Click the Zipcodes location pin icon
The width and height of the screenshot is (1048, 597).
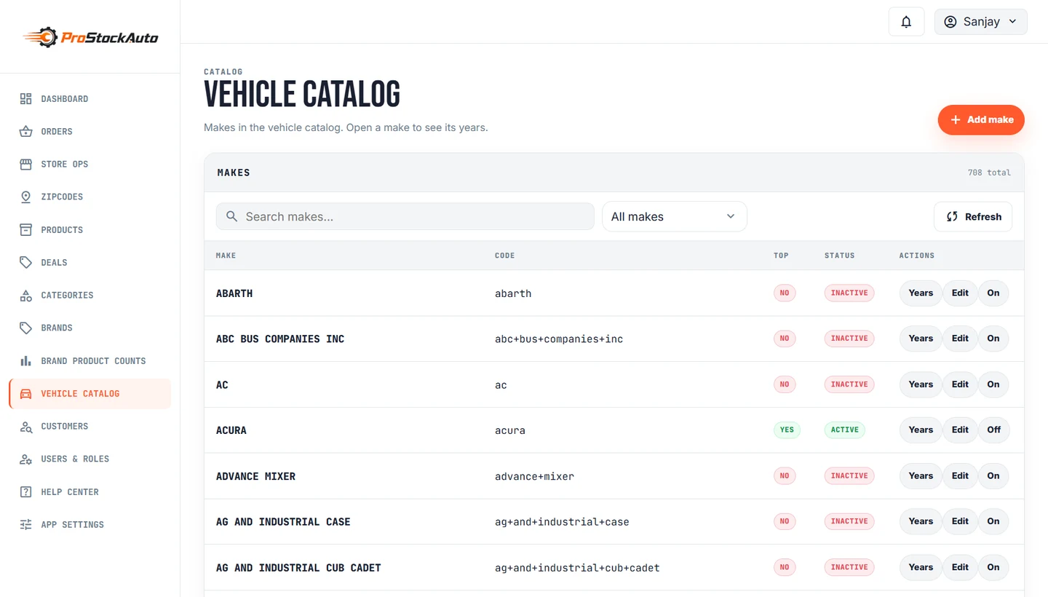pos(26,197)
